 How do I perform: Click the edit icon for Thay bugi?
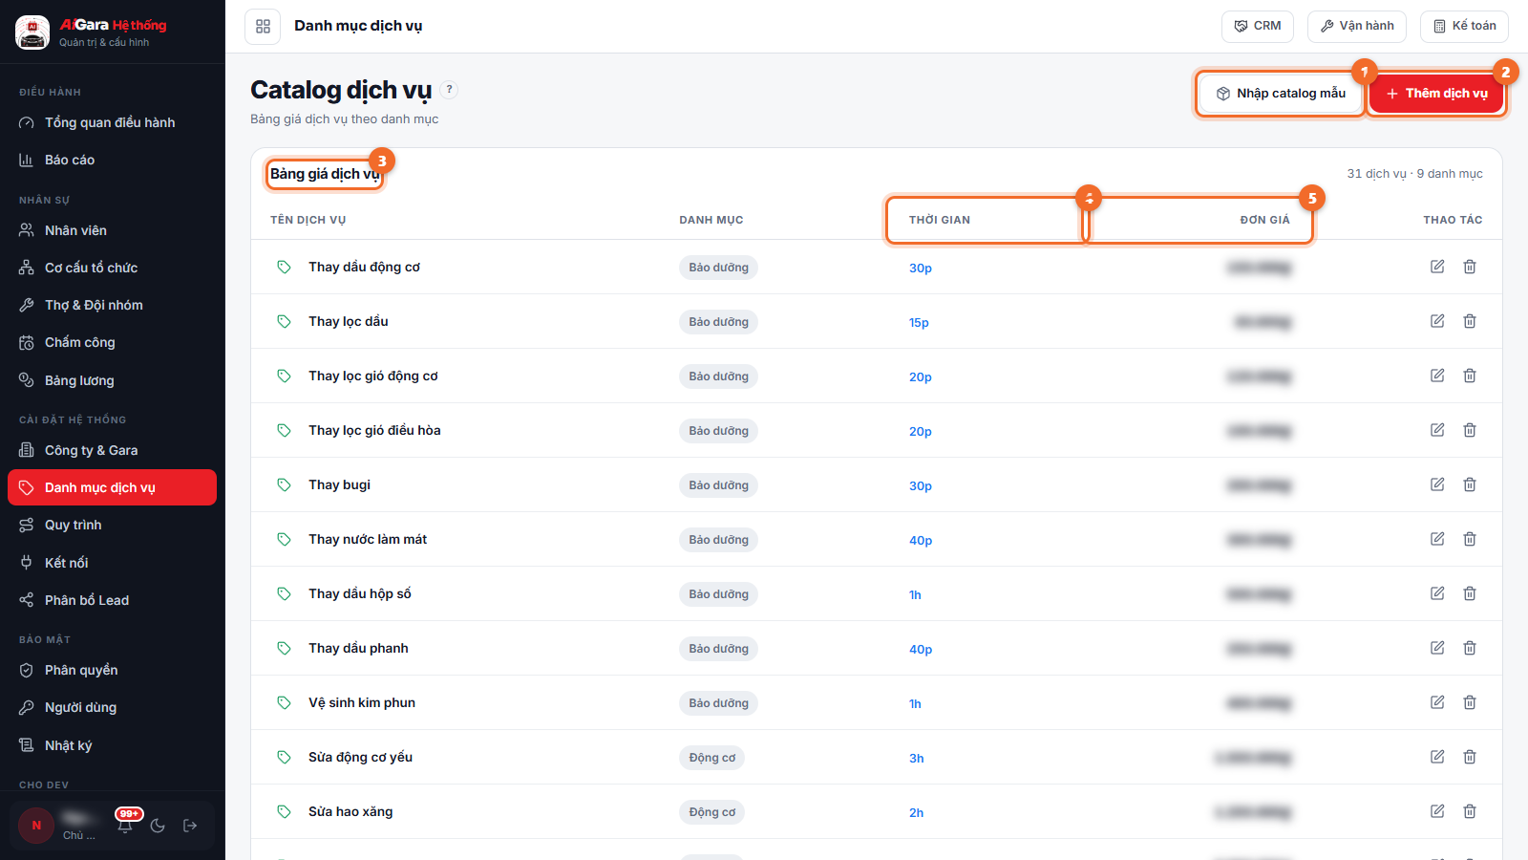pyautogui.click(x=1437, y=484)
